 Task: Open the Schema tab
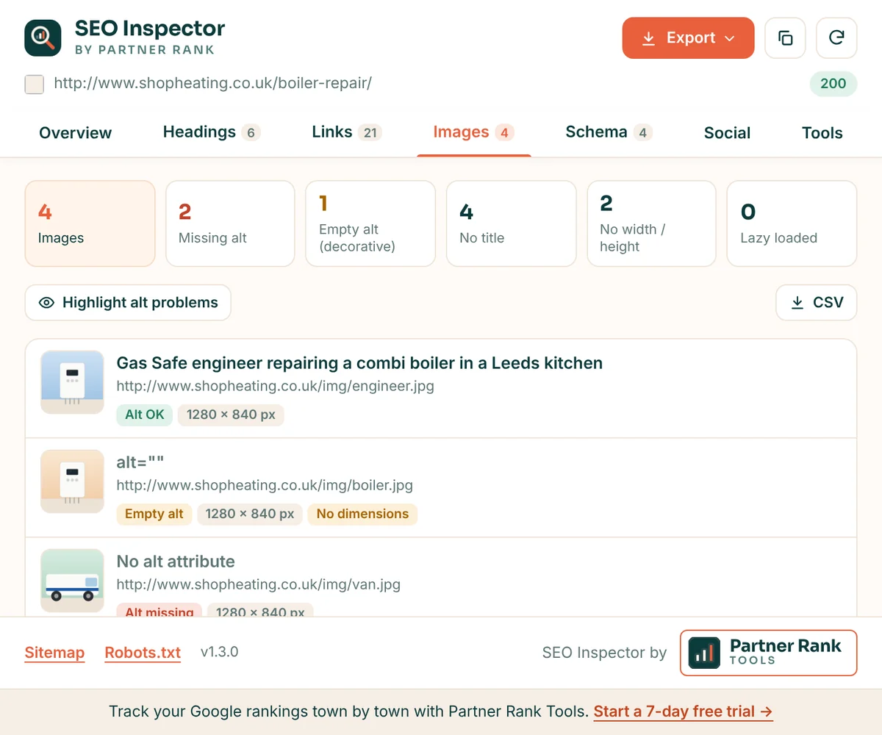pyautogui.click(x=609, y=132)
